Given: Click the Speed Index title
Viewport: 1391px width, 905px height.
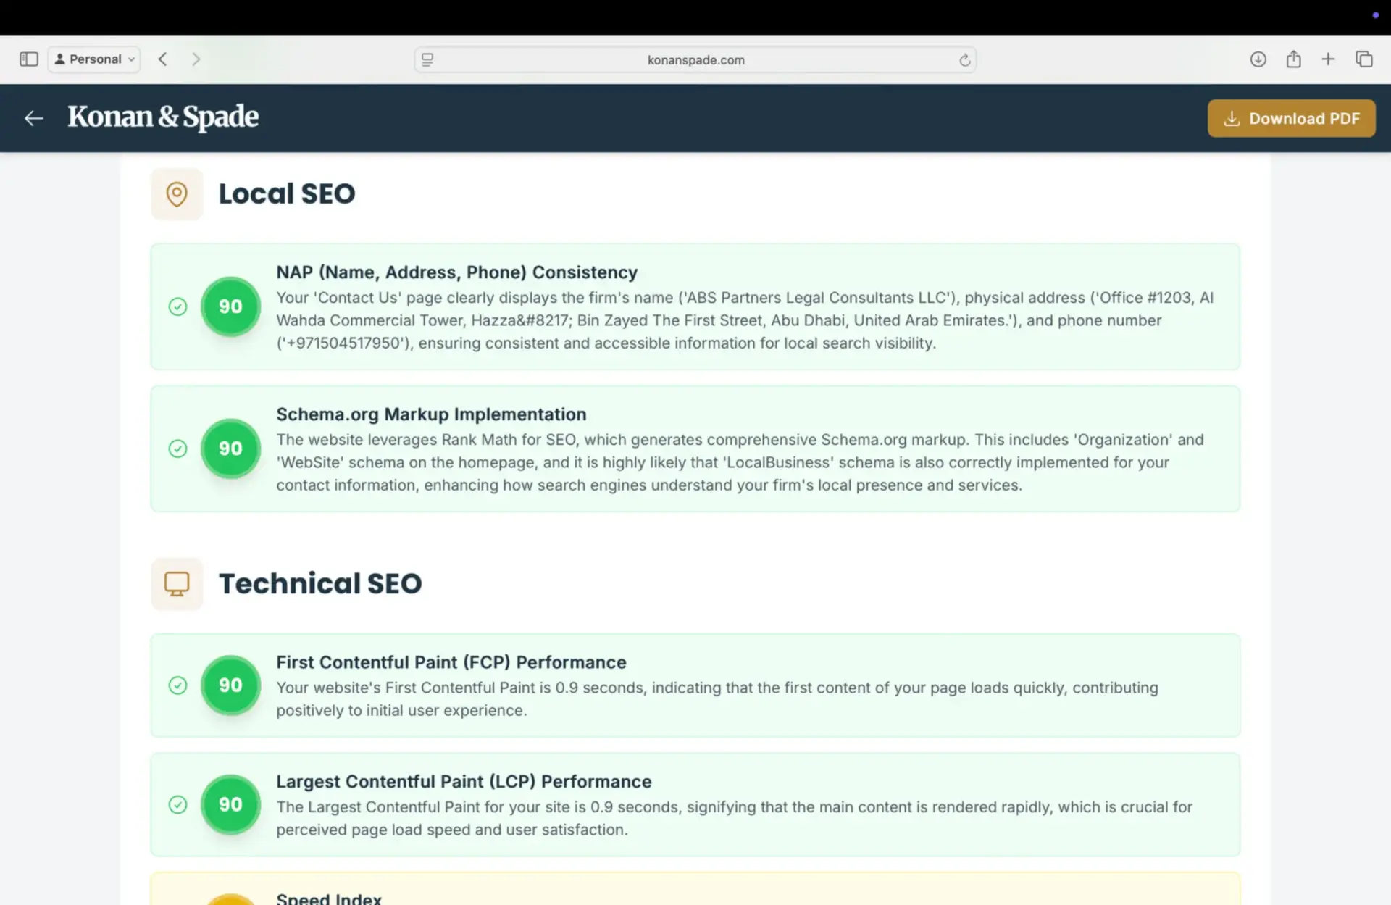Looking at the screenshot, I should click(329, 898).
